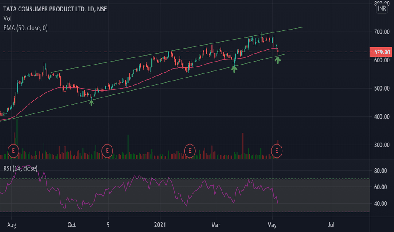
Task: Click the earnings marker near August
Action: pyautogui.click(x=14, y=151)
